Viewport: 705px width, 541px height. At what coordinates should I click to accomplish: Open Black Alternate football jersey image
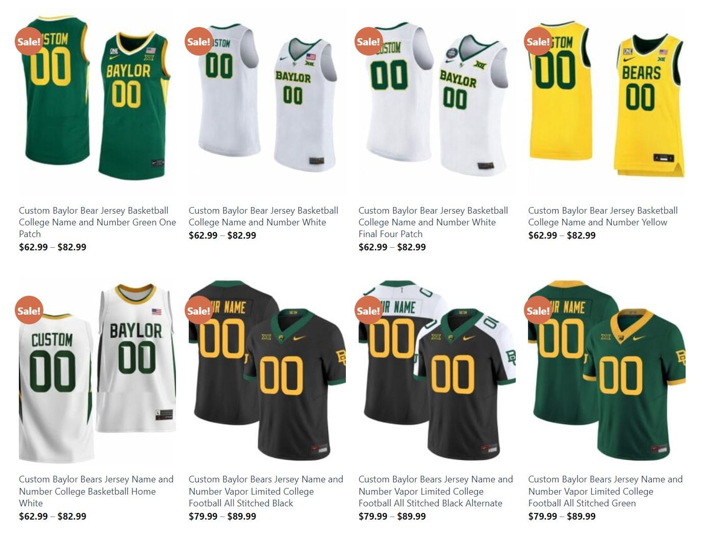[x=437, y=370]
